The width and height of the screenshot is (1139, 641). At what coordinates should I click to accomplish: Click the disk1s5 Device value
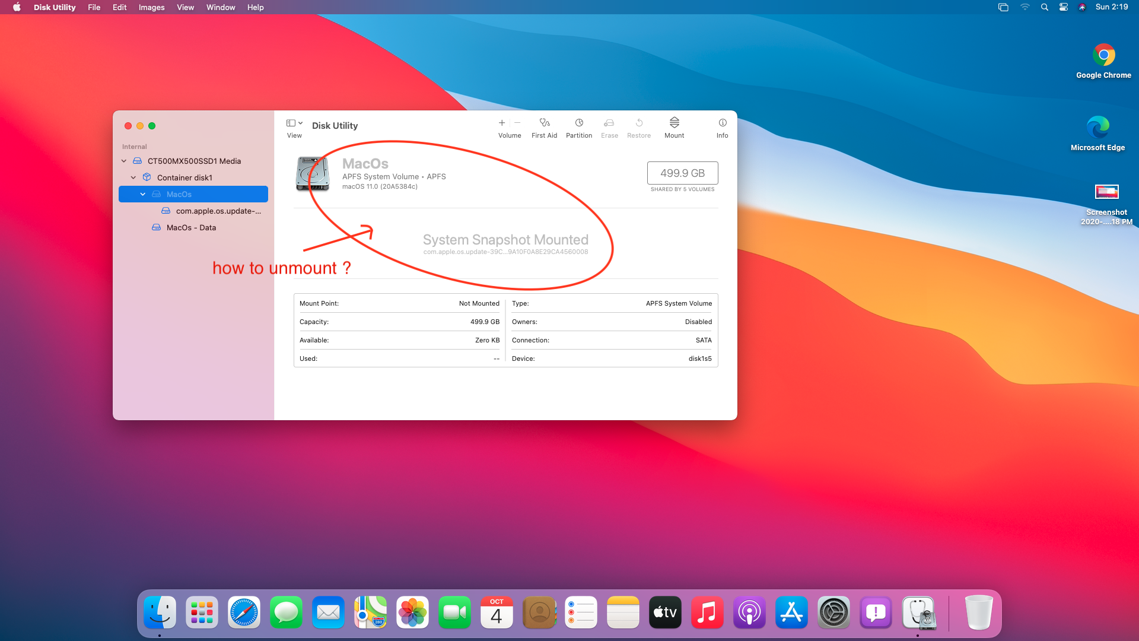tap(700, 358)
